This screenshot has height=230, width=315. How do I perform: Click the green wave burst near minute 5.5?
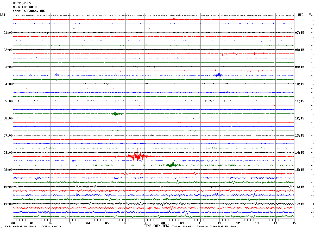click(116, 113)
